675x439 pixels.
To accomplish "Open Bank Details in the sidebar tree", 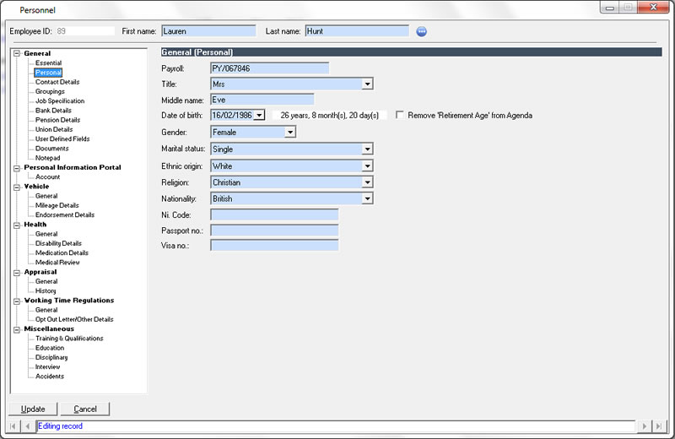I will click(x=53, y=111).
